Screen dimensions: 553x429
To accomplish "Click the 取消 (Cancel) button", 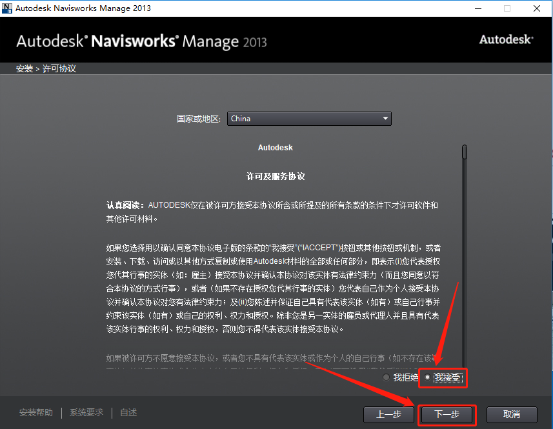I will [512, 415].
